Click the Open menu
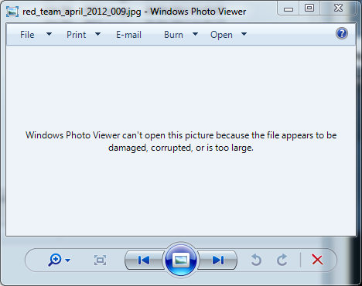This screenshot has width=362, height=286. tap(221, 35)
